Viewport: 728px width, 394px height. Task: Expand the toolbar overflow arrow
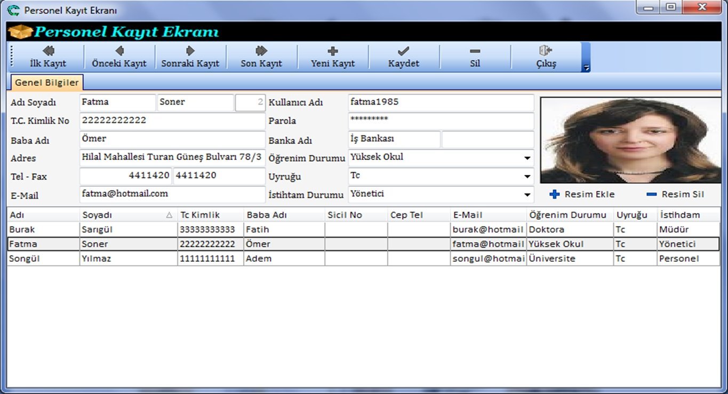(x=586, y=68)
